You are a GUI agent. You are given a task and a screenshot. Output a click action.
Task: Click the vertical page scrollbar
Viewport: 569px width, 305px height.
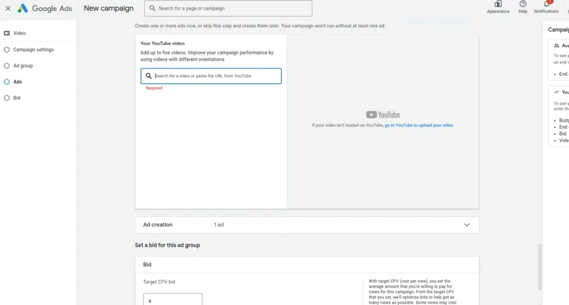(x=540, y=266)
